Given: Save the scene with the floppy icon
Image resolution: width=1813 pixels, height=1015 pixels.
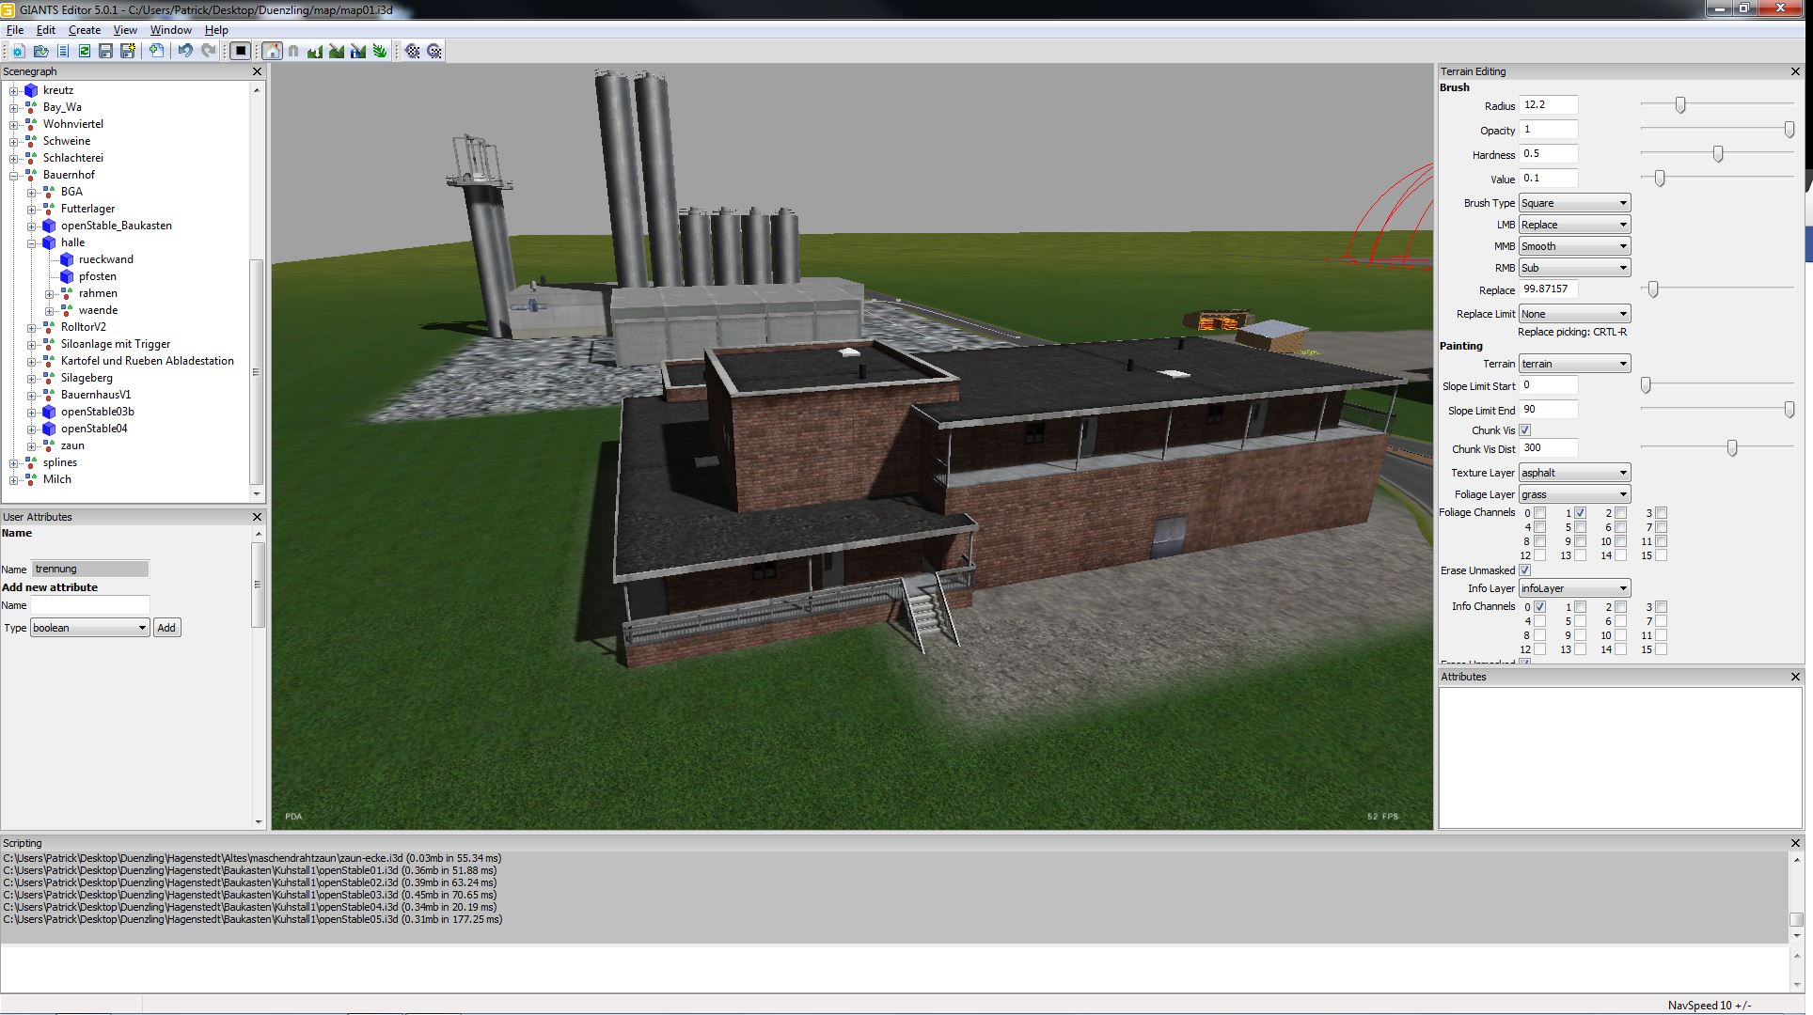Looking at the screenshot, I should pos(105,51).
